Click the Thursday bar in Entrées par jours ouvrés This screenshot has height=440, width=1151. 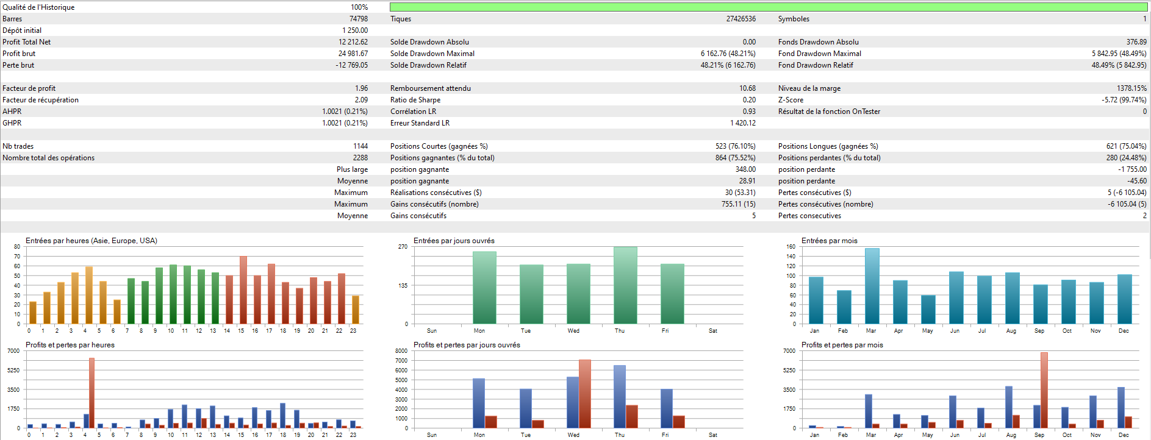(625, 285)
